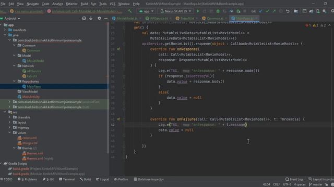Viewport: 334px width, 187px height.
Task: Expand the mipmap folder
Action: (x=9, y=127)
